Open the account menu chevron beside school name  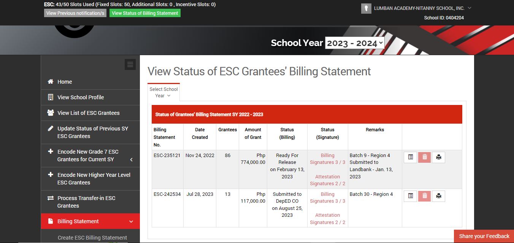coord(469,8)
